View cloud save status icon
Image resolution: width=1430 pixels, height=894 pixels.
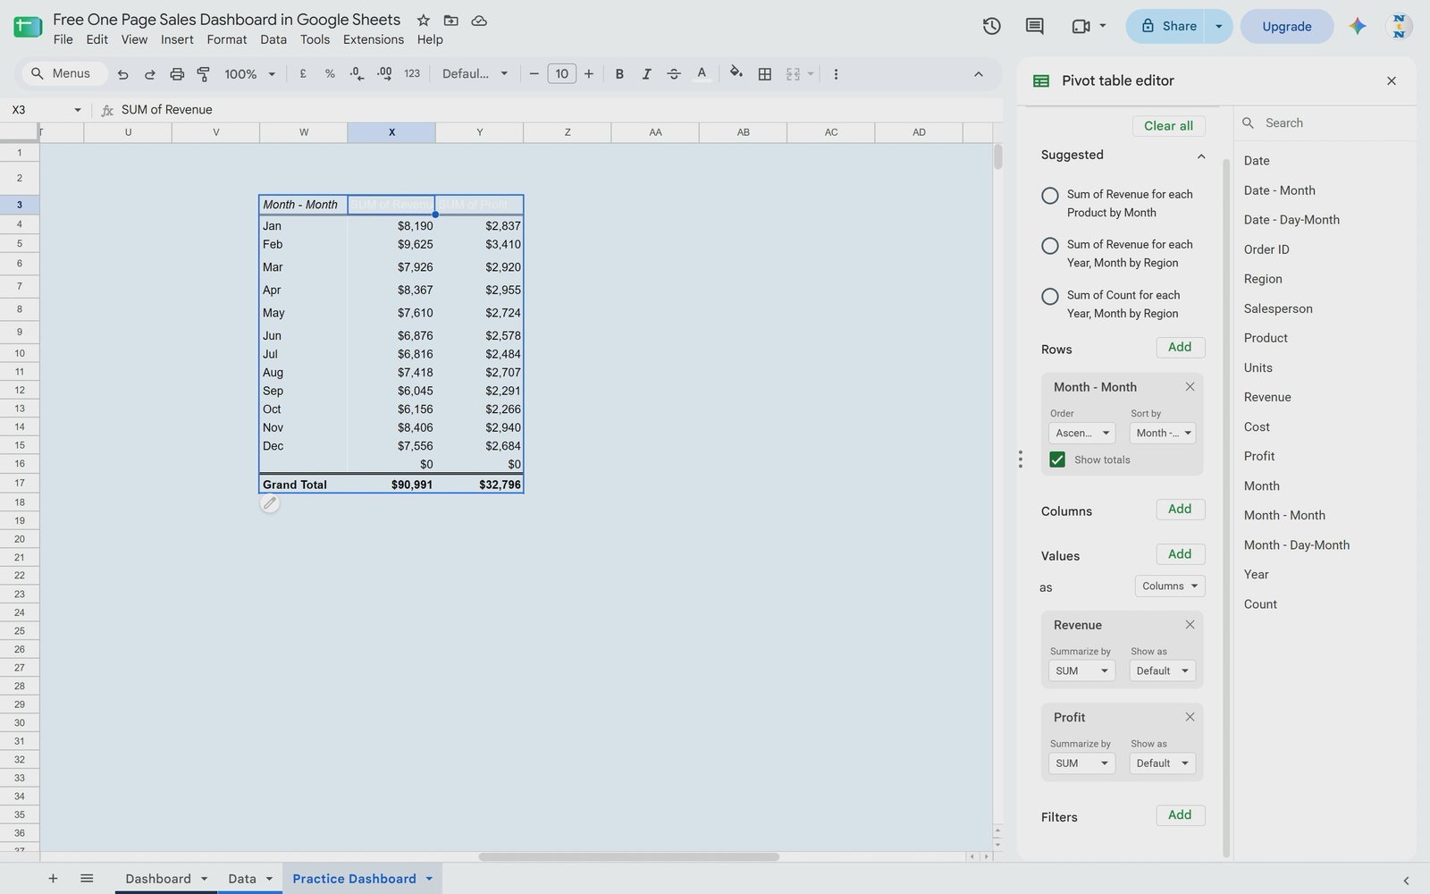point(479,20)
